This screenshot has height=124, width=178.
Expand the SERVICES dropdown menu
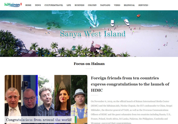[x=144, y=5]
